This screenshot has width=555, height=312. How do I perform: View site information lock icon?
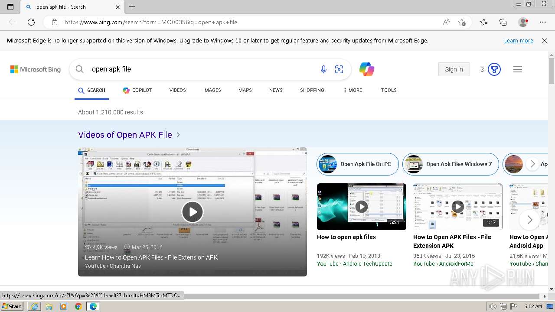pos(55,22)
